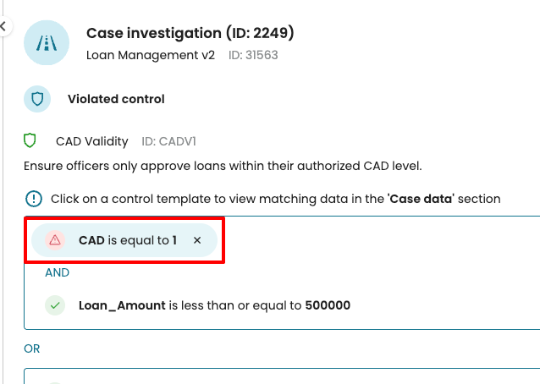Screen dimensions: 540x384
Task: Click the AND operator label
Action: click(57, 273)
